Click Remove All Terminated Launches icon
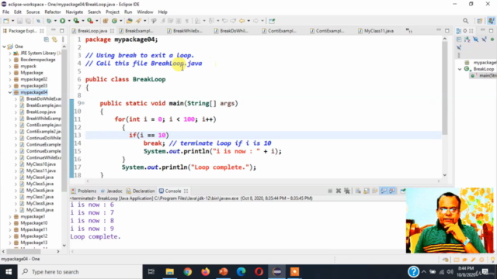The image size is (497, 279). (347, 191)
